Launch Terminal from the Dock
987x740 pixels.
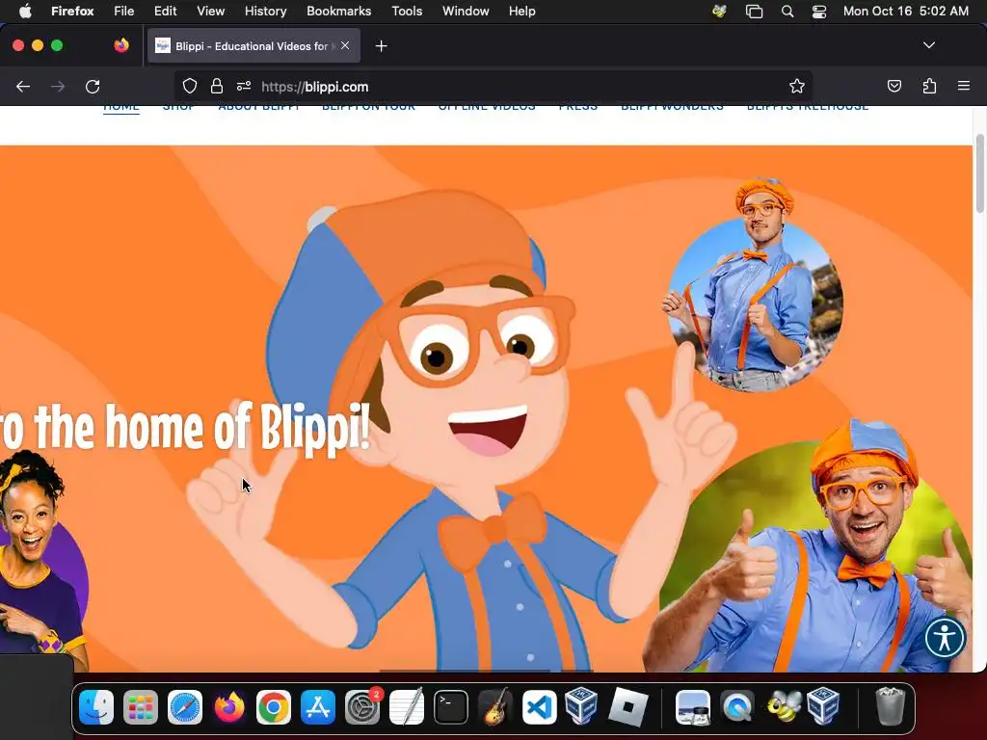451,707
